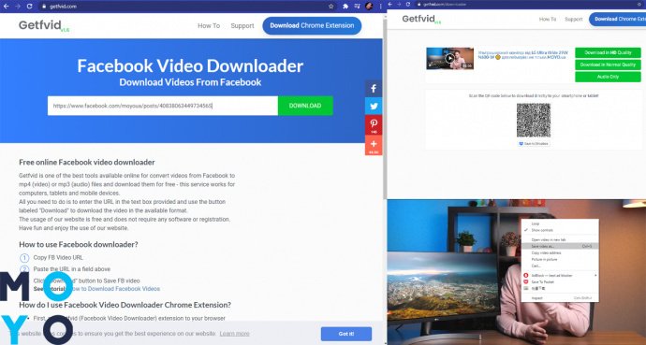
Task: Click the Getfvid logo in the left window
Action: coord(44,25)
